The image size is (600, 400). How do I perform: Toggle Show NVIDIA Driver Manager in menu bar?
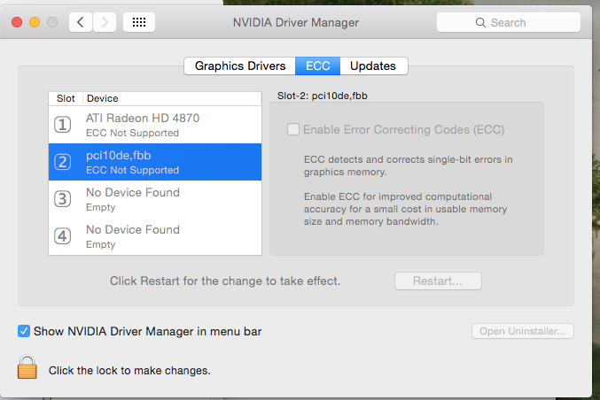24,331
